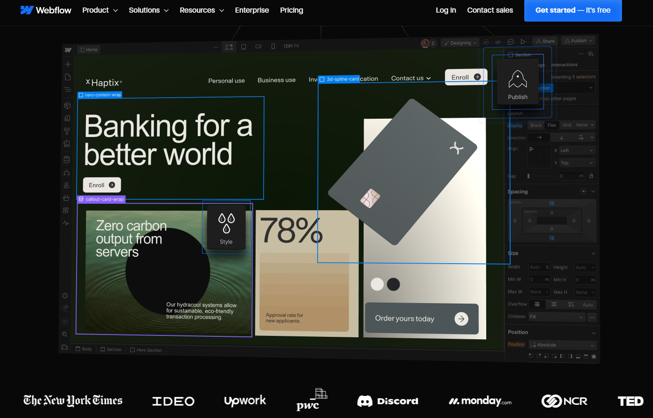Select the mobile portrait breakpoint icon
The image size is (653, 418).
point(273,46)
